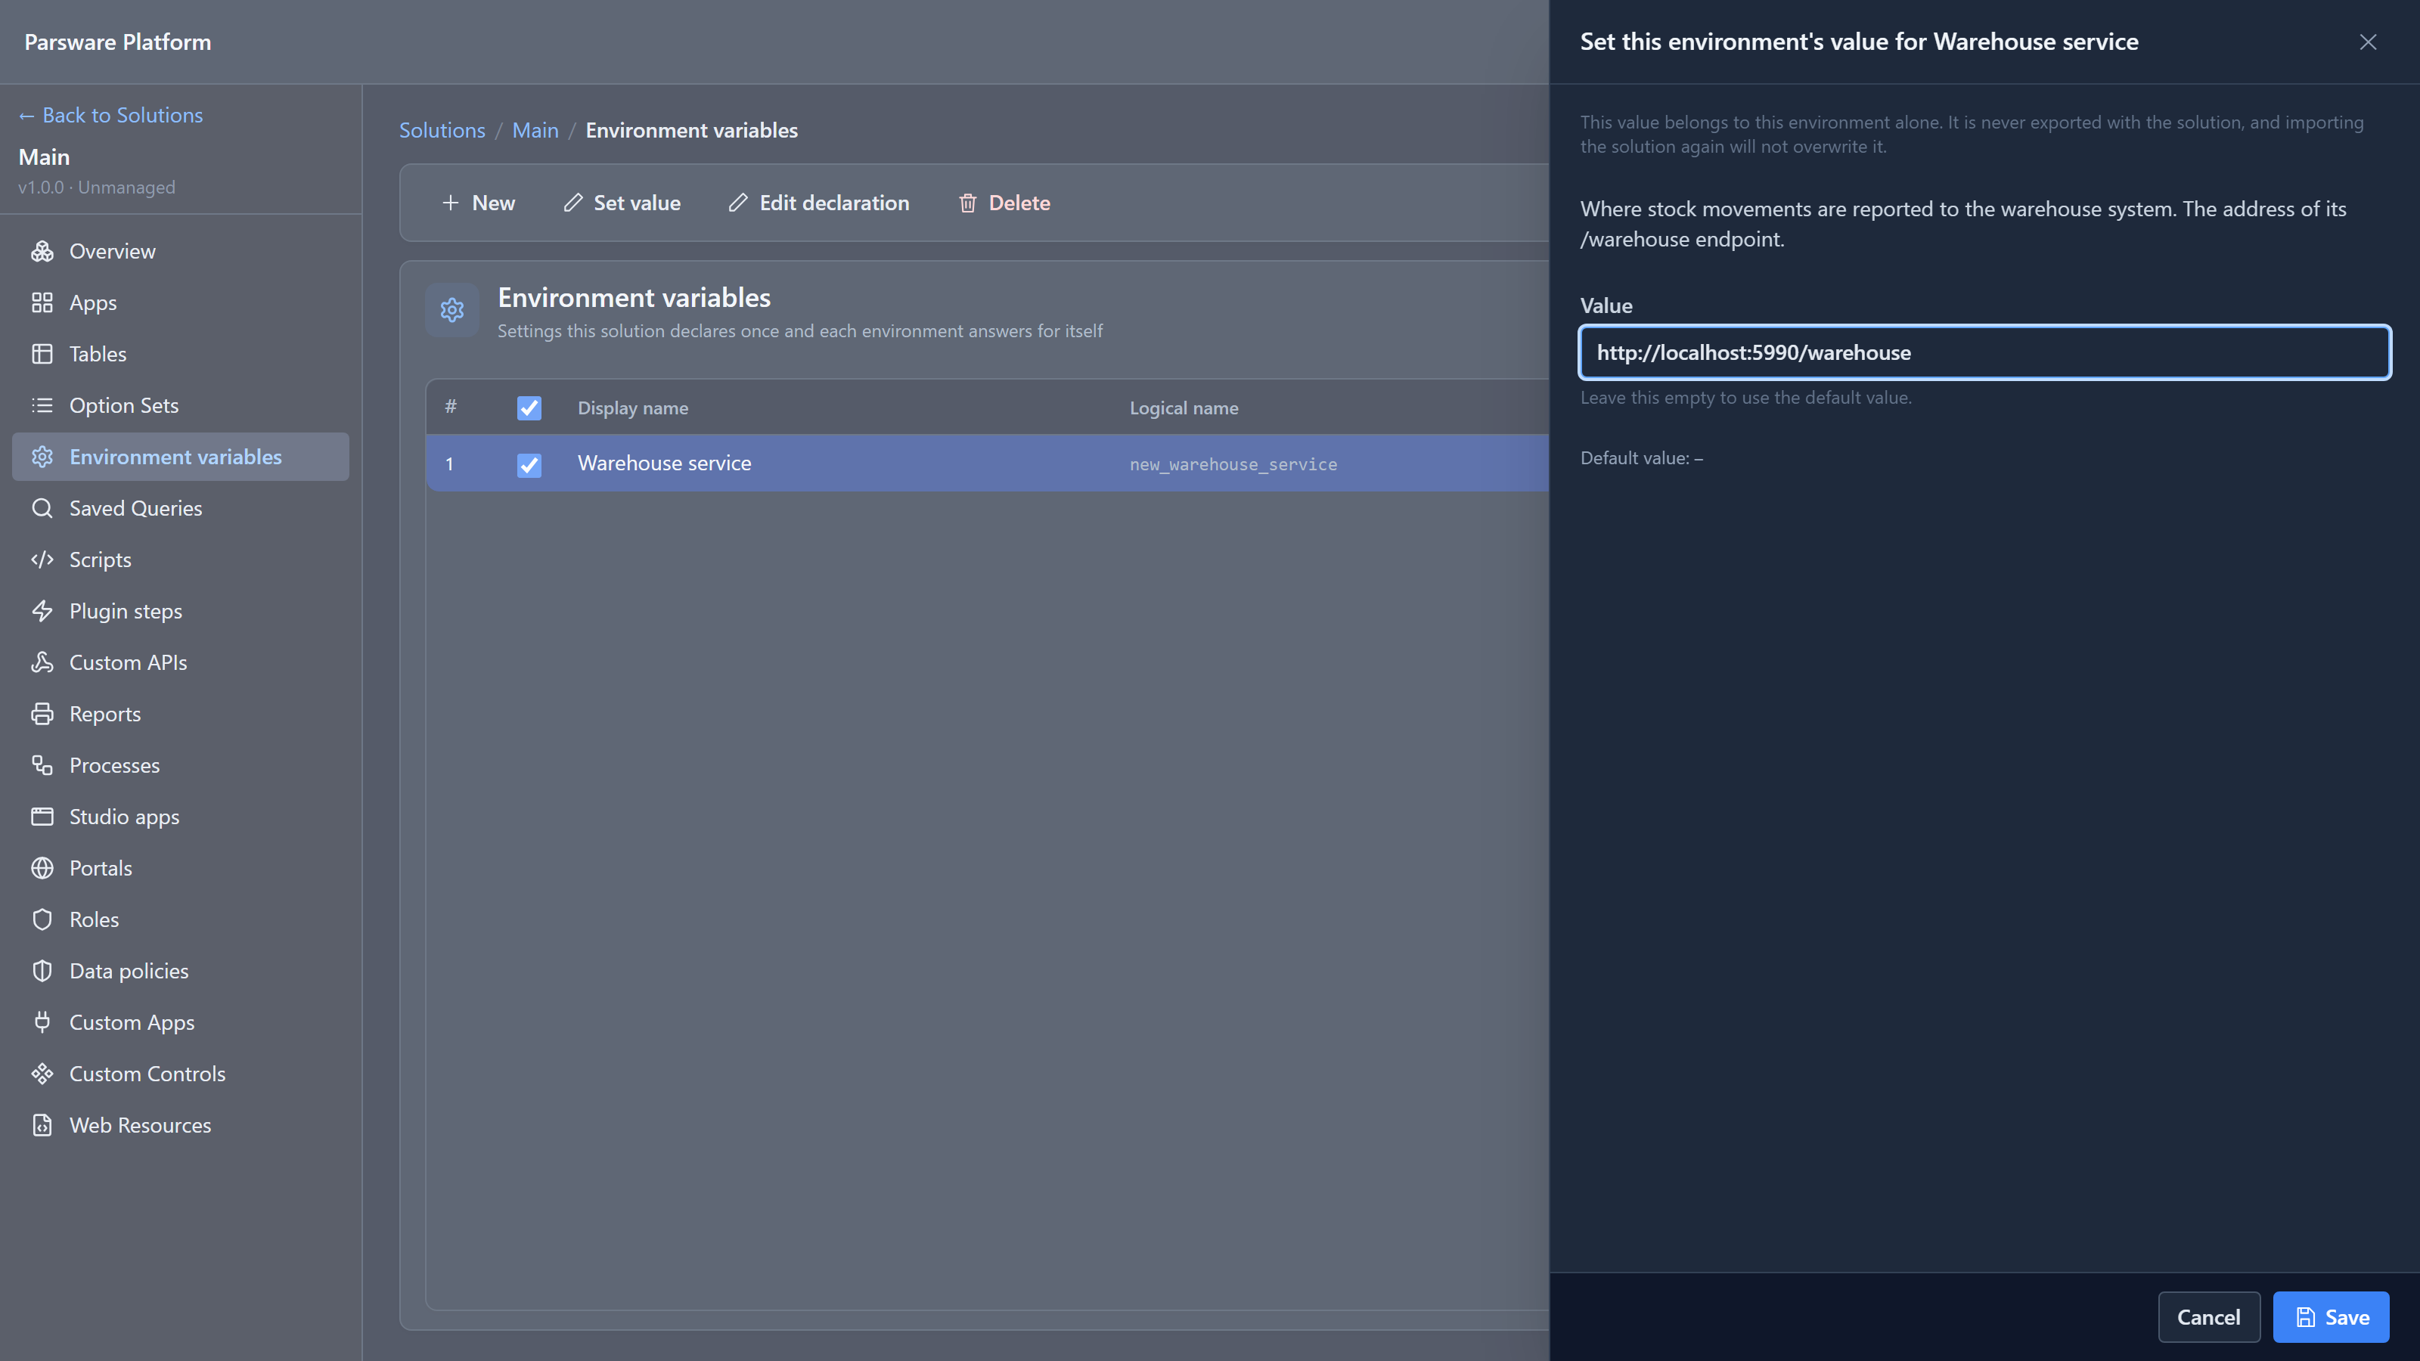Image resolution: width=2420 pixels, height=1361 pixels.
Task: Click the New toolbar button
Action: (x=478, y=203)
